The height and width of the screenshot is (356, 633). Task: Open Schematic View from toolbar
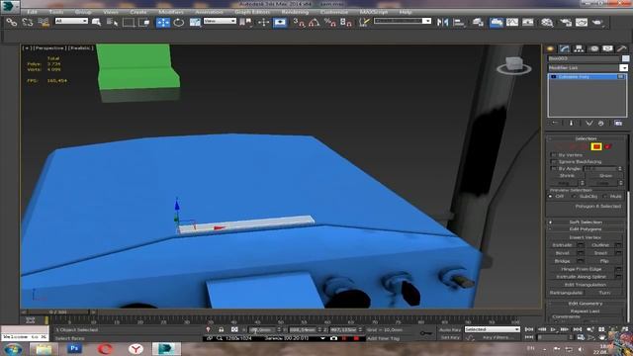pos(527,22)
